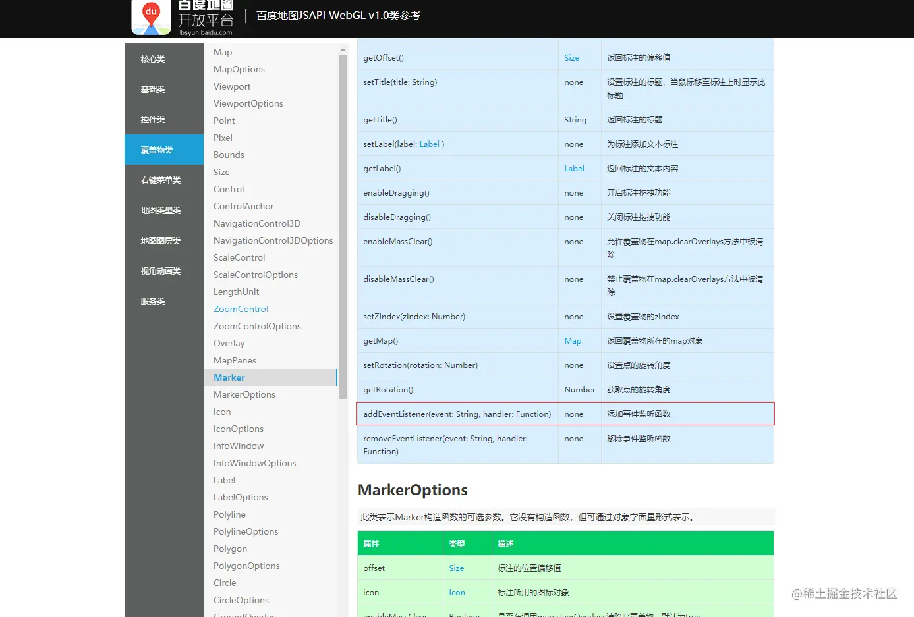Open NavigationControl3DOptions in class list
The height and width of the screenshot is (617, 914).
273,240
